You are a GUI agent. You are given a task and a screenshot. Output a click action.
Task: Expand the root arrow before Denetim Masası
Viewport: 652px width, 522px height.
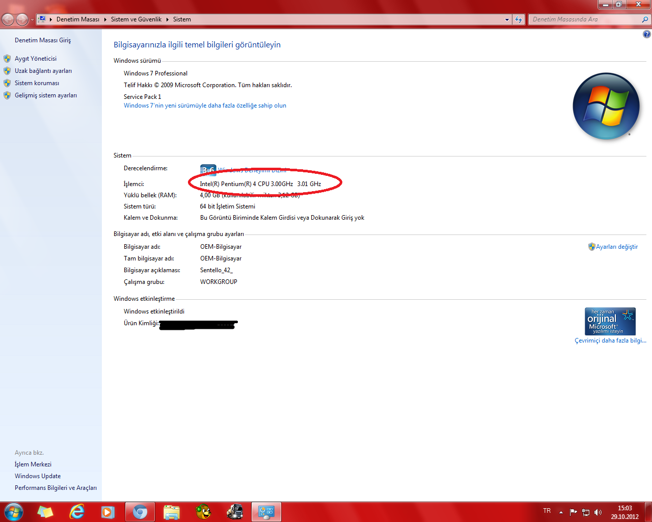[51, 19]
